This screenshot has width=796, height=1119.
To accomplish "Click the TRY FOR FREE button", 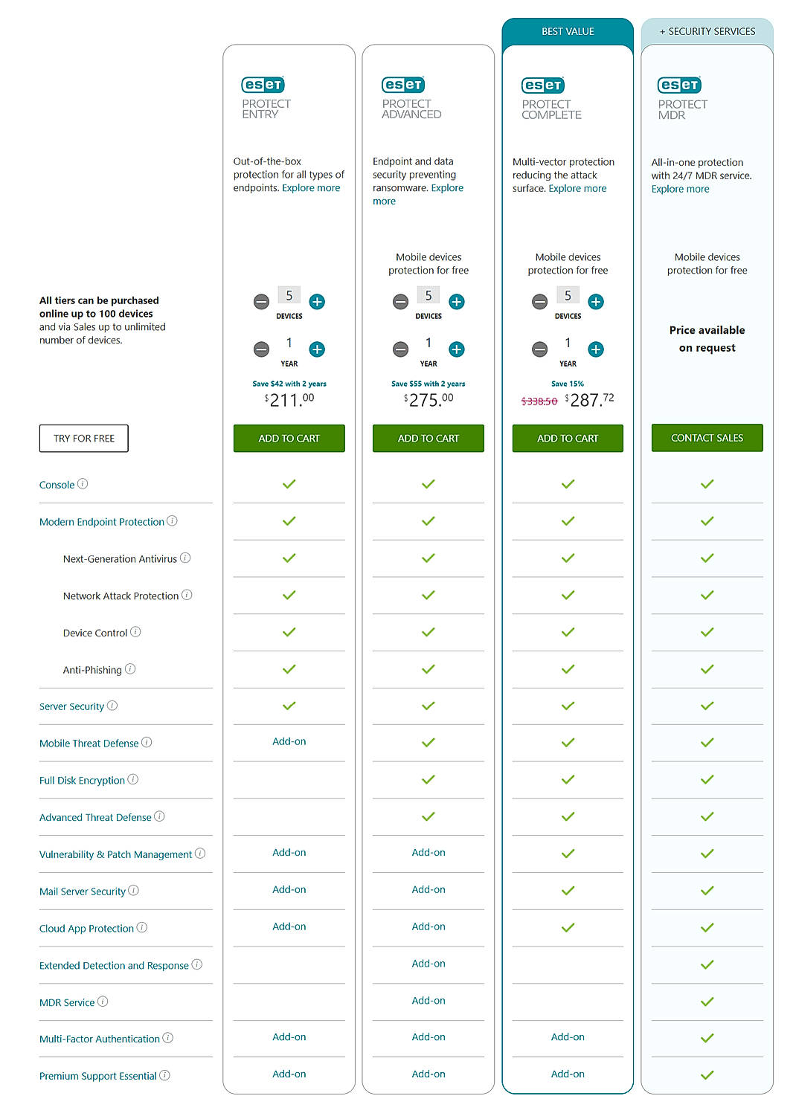I will pos(83,438).
